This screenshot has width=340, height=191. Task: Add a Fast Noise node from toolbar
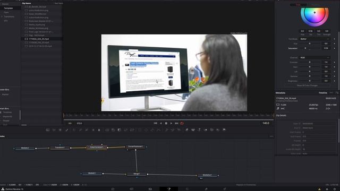click(x=54, y=130)
